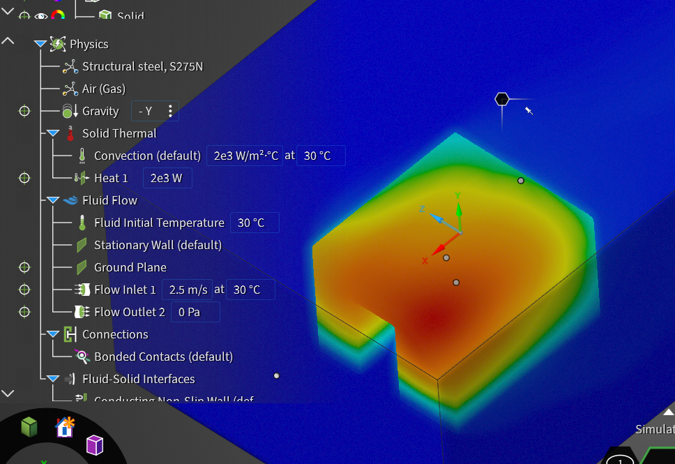
Task: Select the Ground Plane tree item
Action: 130,267
